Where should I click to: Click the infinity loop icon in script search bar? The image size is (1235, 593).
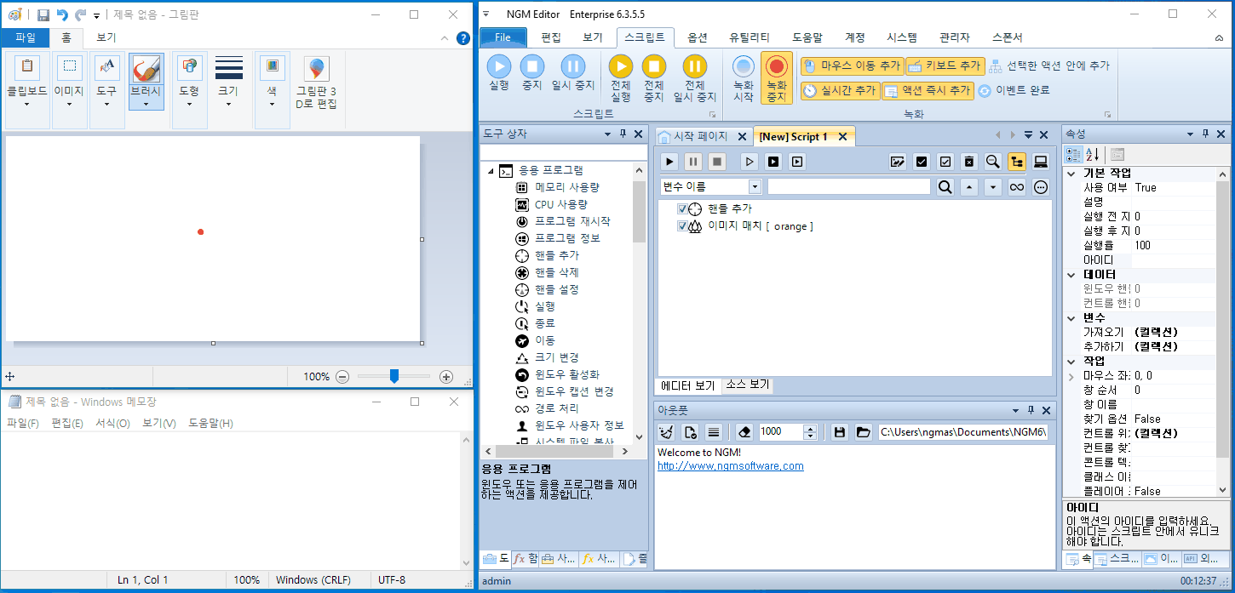pyautogui.click(x=1016, y=187)
